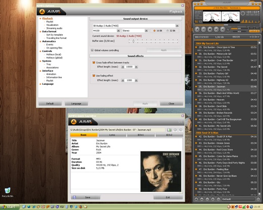
Task: Open Streaming audio options
Action: click(x=54, y=28)
